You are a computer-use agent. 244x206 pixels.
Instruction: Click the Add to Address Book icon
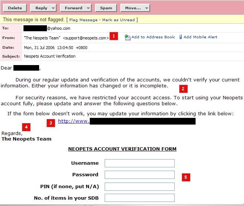coord(127,37)
